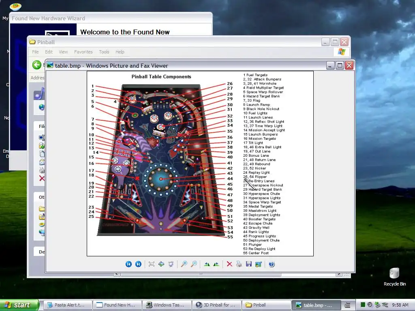Go to the previous image in viewer
415x311 pixels.
(x=128, y=264)
